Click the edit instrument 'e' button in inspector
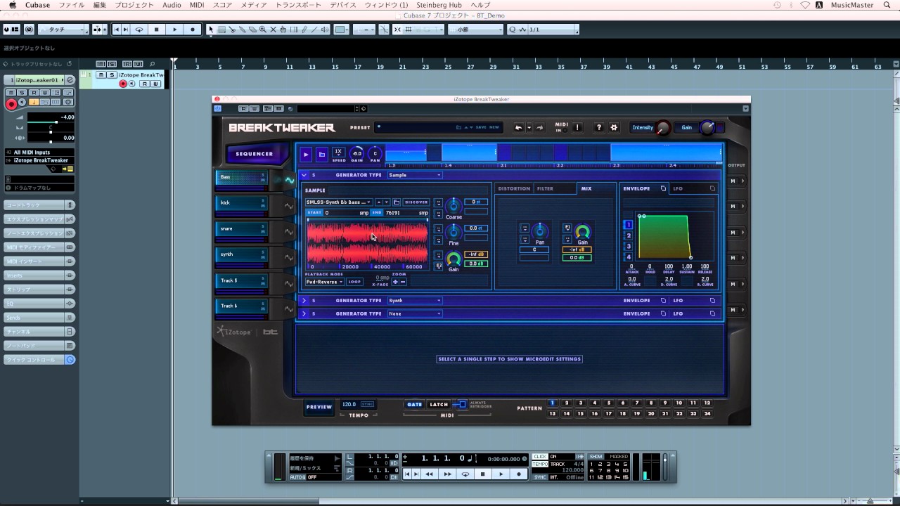900x506 pixels. pyautogui.click(x=70, y=80)
